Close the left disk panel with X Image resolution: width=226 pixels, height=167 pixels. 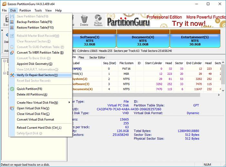pos(2,30)
